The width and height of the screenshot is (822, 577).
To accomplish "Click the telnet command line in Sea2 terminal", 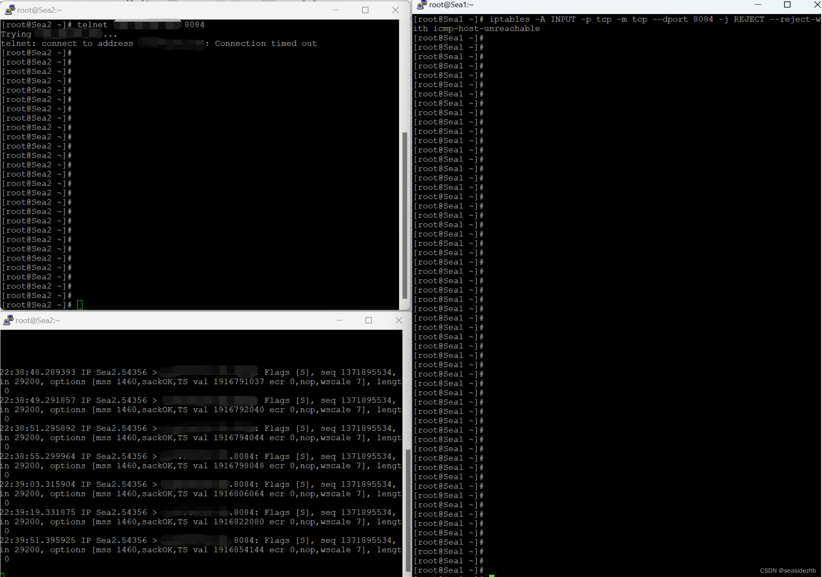I will click(x=103, y=25).
